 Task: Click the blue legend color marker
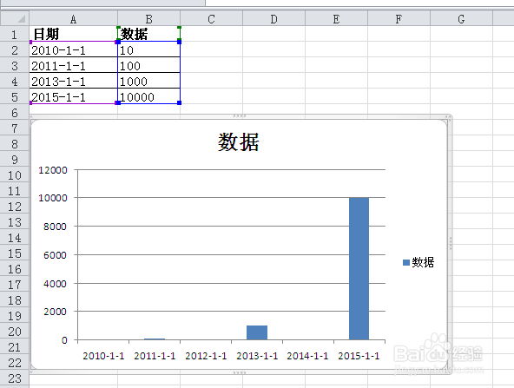click(406, 262)
